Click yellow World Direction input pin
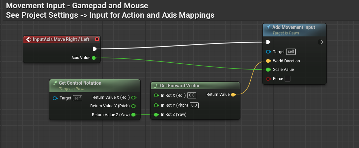 pos(268,61)
